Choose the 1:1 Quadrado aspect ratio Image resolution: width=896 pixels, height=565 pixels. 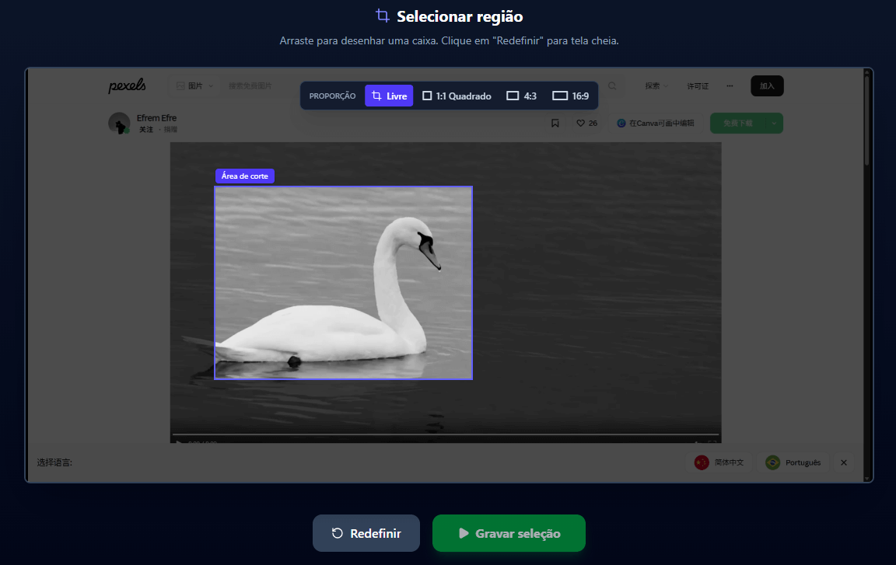[x=456, y=96]
